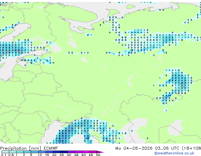Click the 'Precipitation [mm]' title label
This screenshot has height=156, width=201.
[21, 148]
